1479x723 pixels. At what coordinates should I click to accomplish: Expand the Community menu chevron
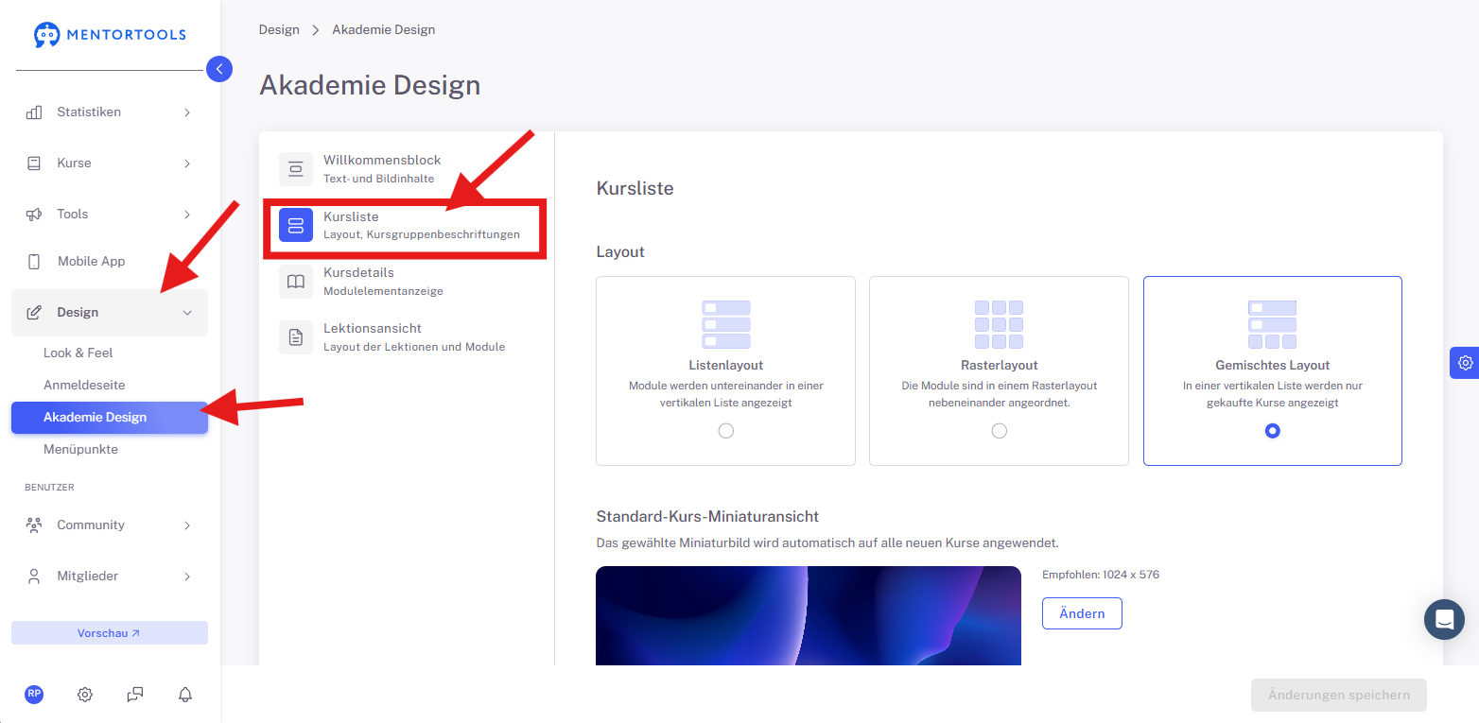click(187, 525)
